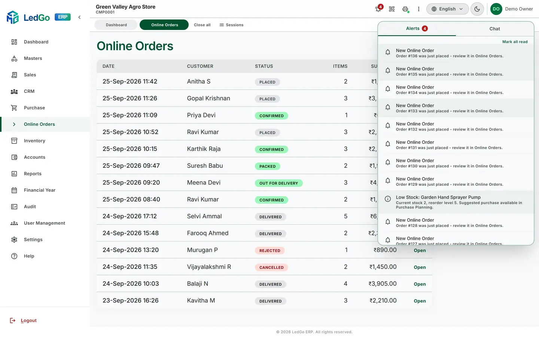Open the Order #136 alert
Image resolution: width=539 pixels, height=337 pixels.
pyautogui.click(x=456, y=53)
